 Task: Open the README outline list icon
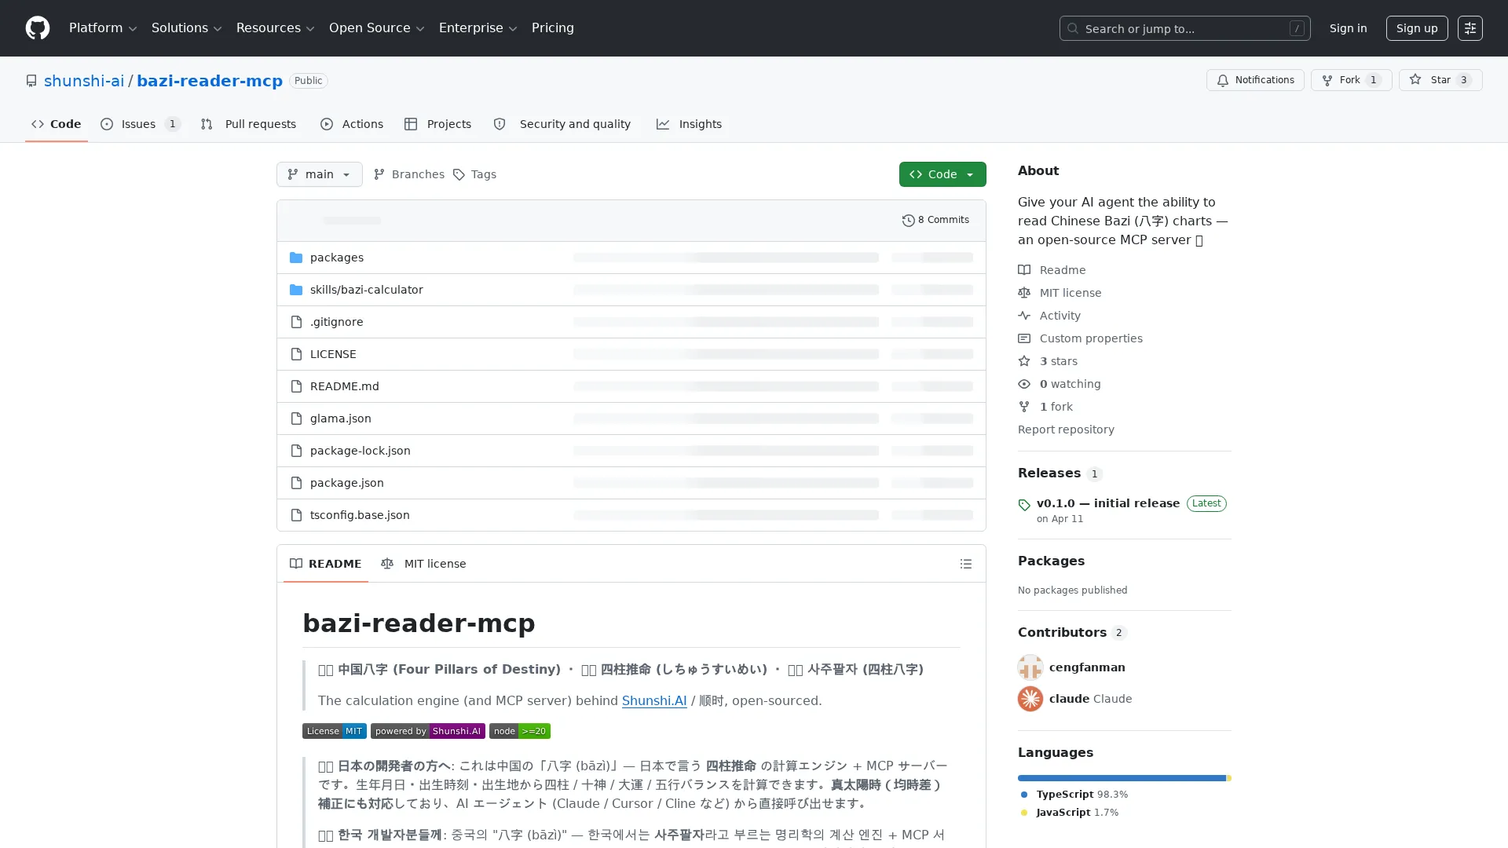coord(966,564)
